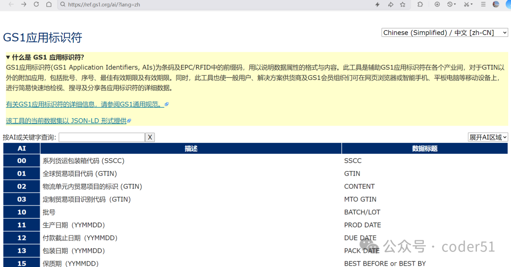Click description 物流单元内贸易项目的标识 (GTIN)
The image size is (511, 267).
tap(92, 187)
